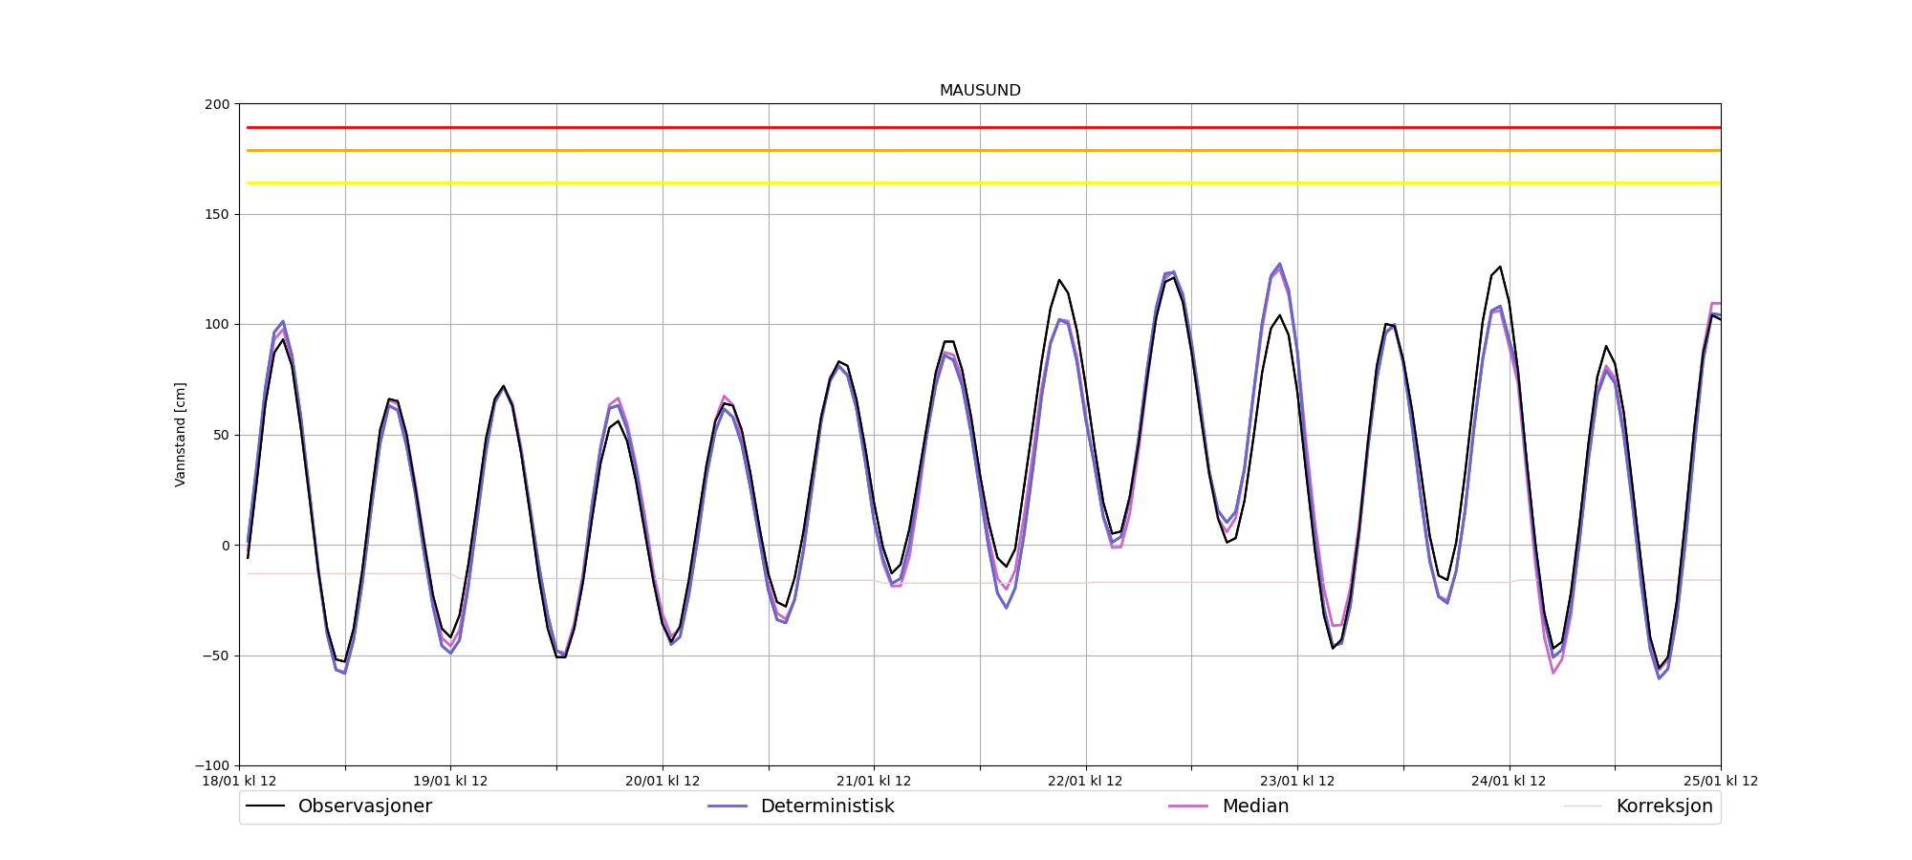Click the Vannstand [cm] y-axis label

tap(181, 435)
